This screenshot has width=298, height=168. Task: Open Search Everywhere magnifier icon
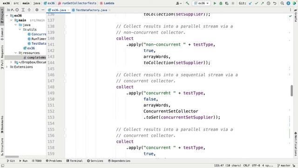click(x=282, y=3)
